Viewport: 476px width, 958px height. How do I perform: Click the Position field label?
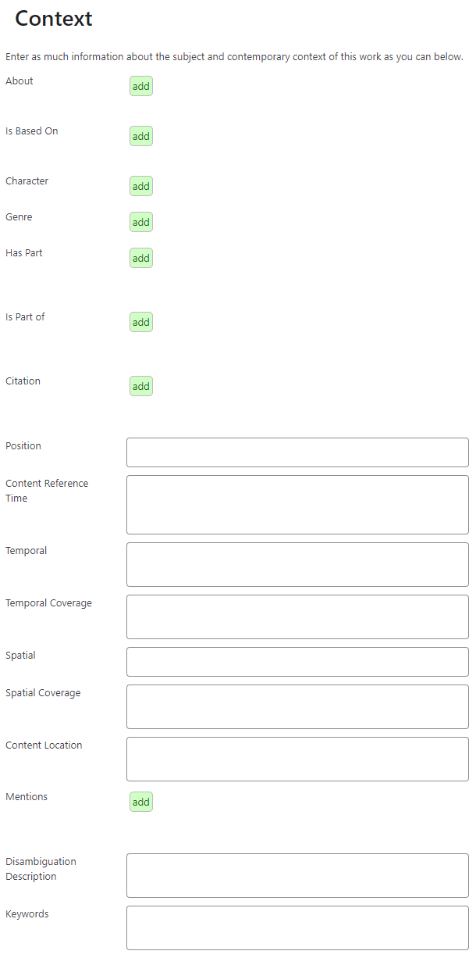(23, 446)
